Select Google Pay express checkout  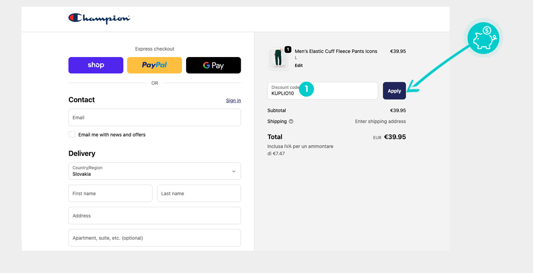(213, 65)
